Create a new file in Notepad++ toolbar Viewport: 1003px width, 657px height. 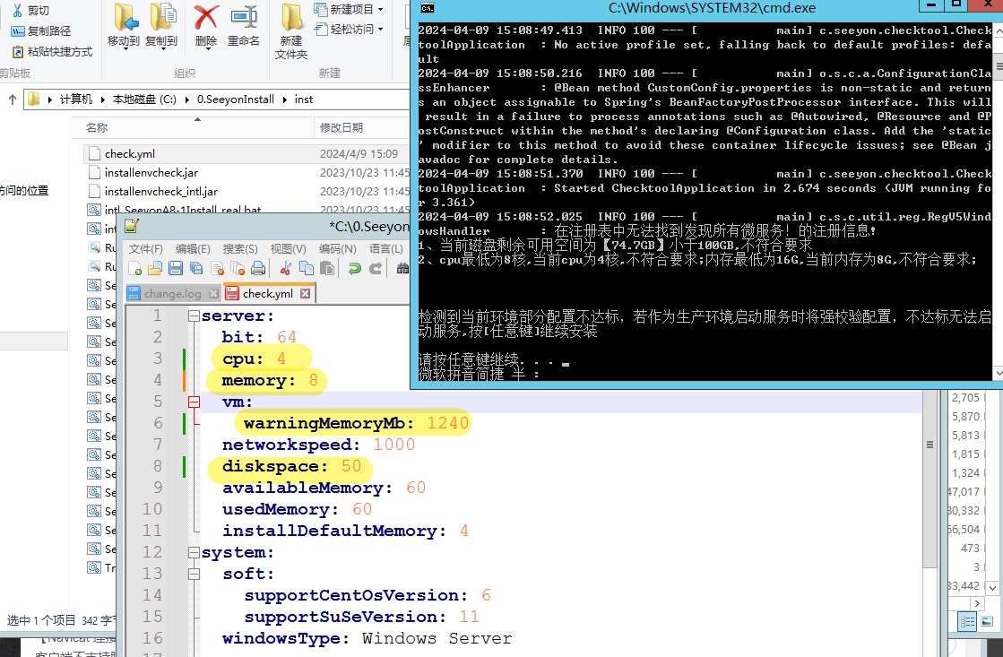point(135,269)
